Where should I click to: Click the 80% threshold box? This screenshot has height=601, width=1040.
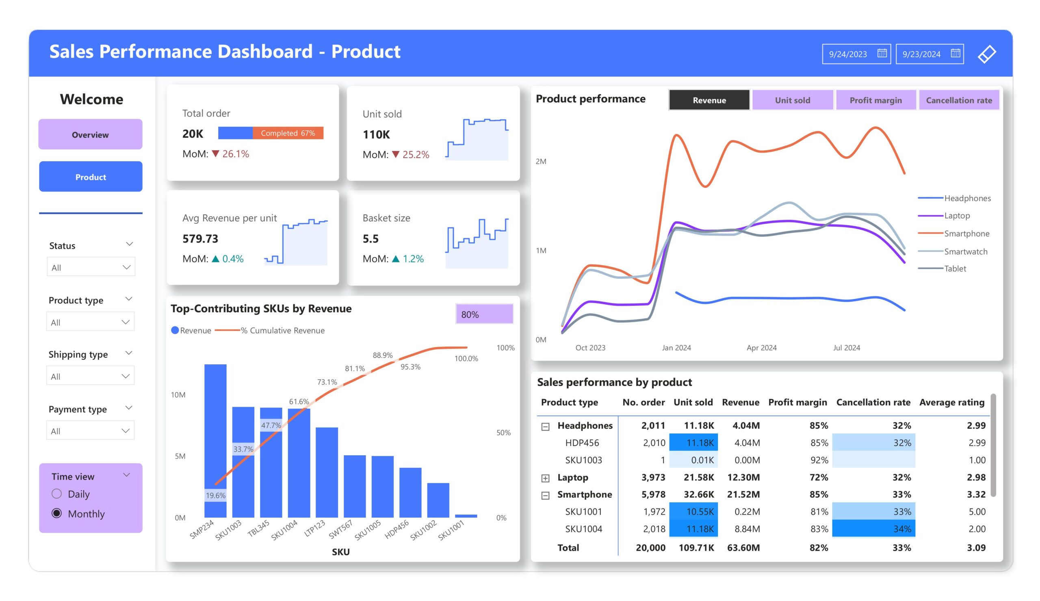pyautogui.click(x=484, y=314)
